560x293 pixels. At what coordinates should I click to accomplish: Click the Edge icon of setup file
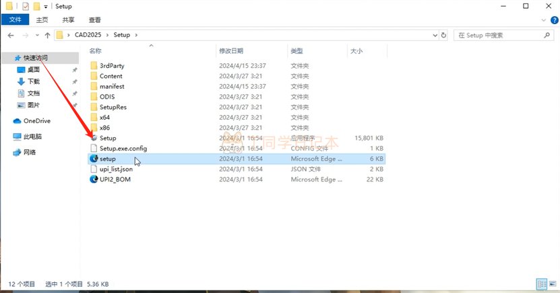(x=94, y=159)
